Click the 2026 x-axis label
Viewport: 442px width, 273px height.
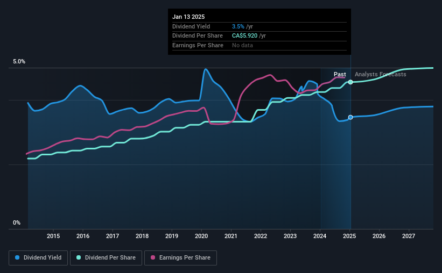(379, 236)
